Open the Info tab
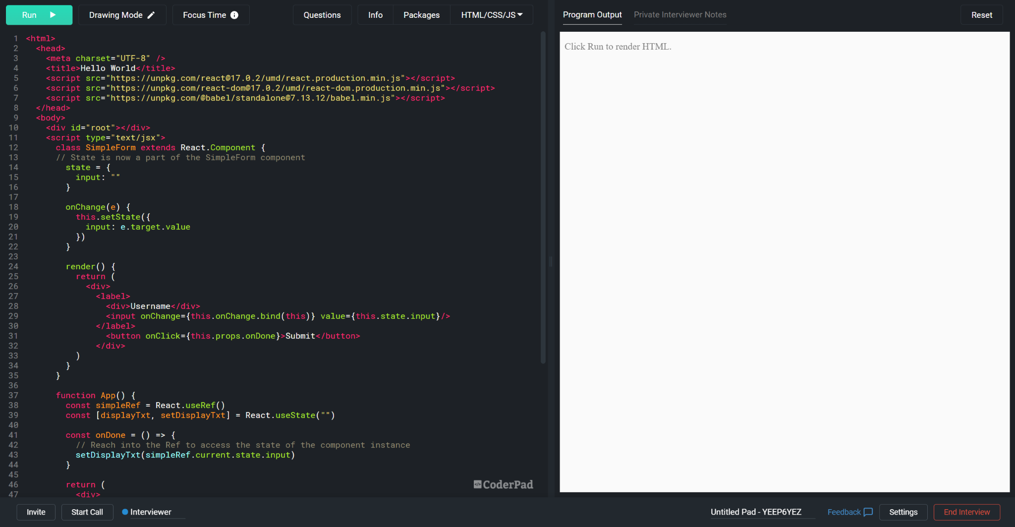Screen dimensions: 1015x527 pyautogui.click(x=375, y=15)
